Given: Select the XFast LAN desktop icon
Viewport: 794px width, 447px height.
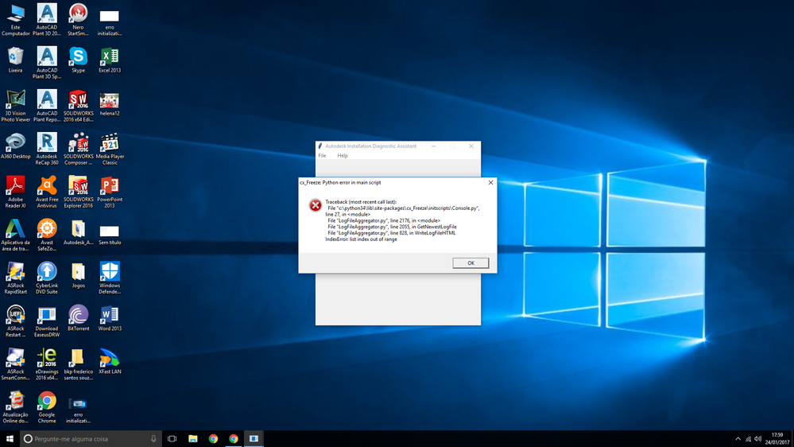Looking at the screenshot, I should point(110,362).
